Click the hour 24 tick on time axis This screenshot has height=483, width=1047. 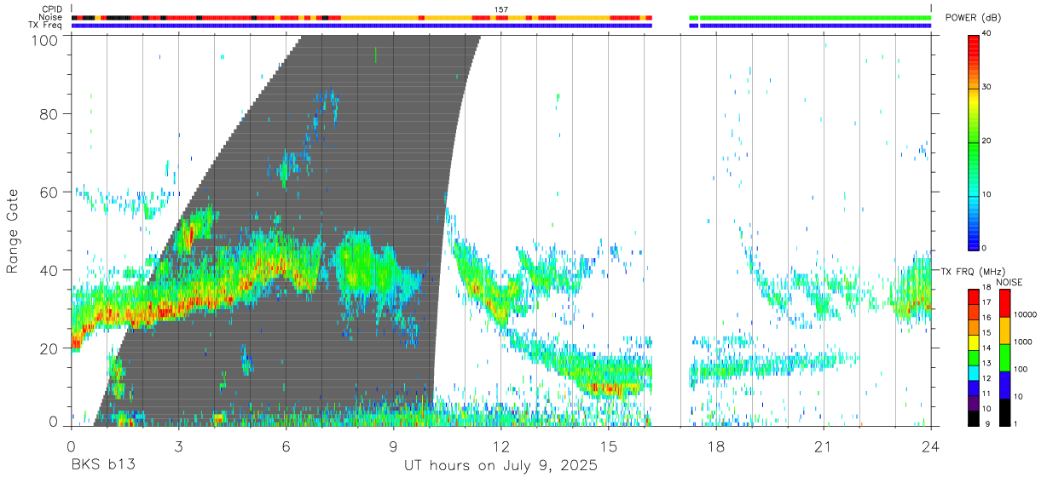(x=930, y=446)
